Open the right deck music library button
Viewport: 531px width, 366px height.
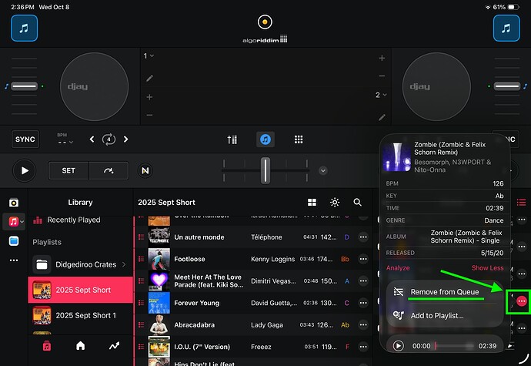tap(507, 29)
